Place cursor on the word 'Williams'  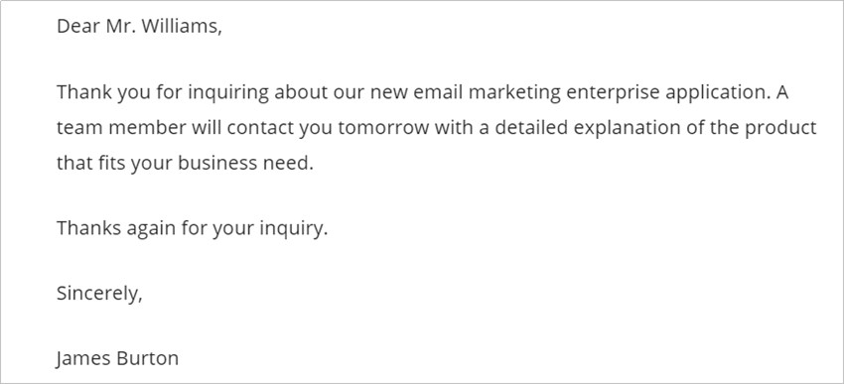[x=180, y=27]
